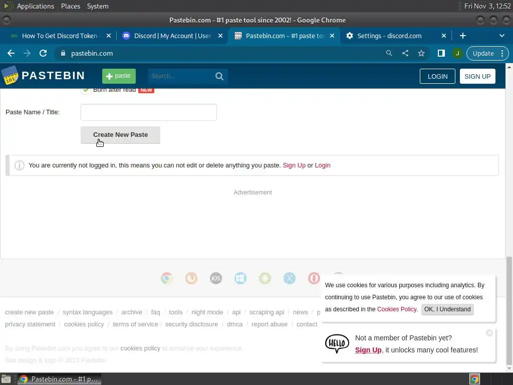Click the address bar lock icon
Image resolution: width=513 pixels, height=385 pixels.
point(63,53)
